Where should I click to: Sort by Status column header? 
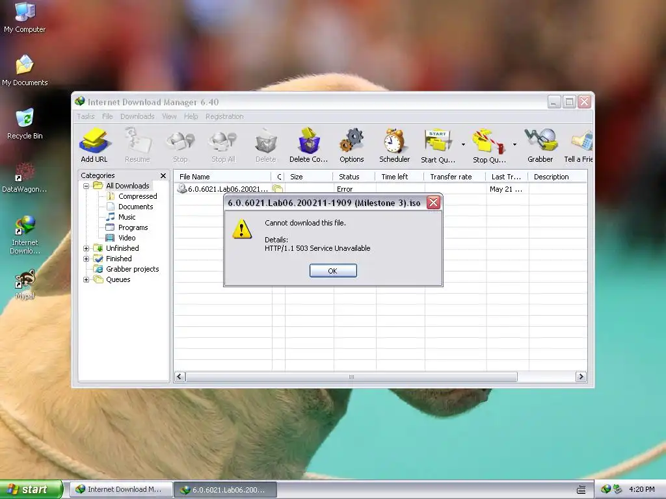coord(354,177)
